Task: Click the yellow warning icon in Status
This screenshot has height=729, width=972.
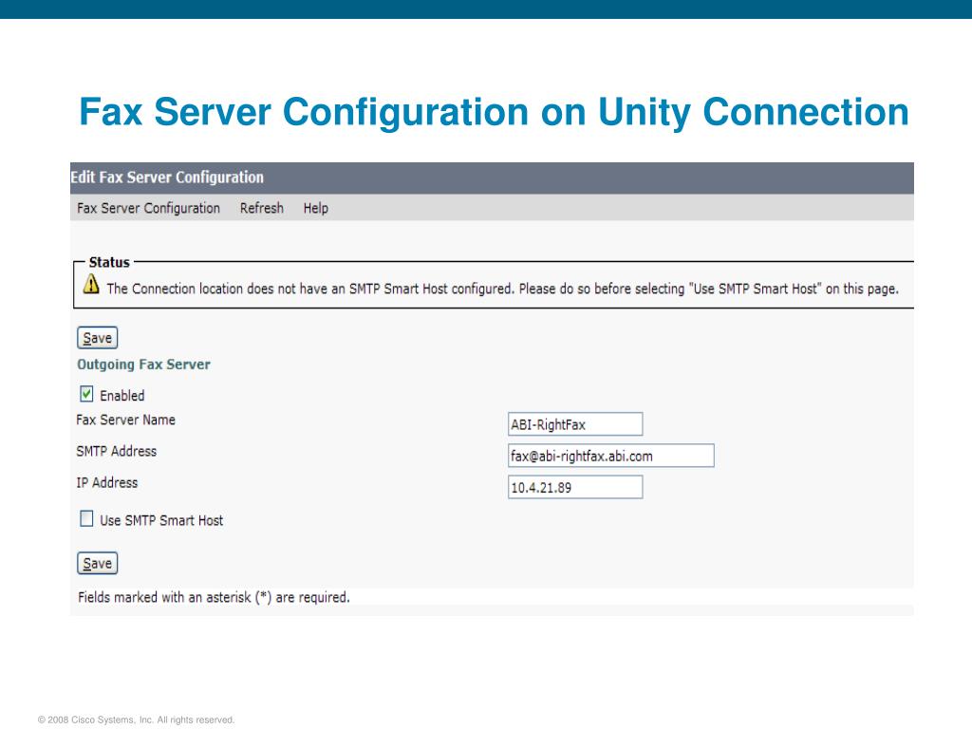Action: pyautogui.click(x=91, y=285)
